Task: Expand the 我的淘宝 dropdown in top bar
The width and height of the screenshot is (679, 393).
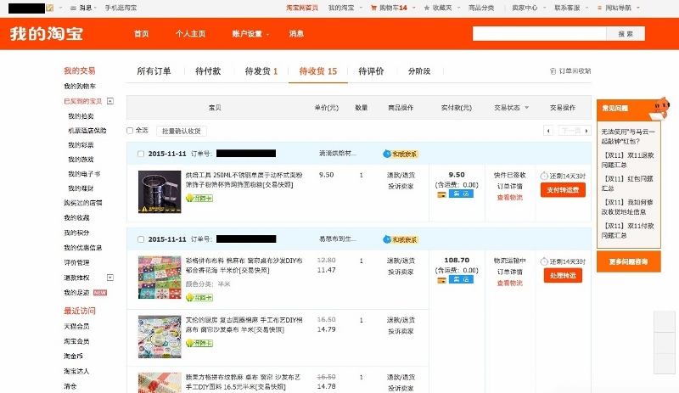Action: tap(362, 8)
